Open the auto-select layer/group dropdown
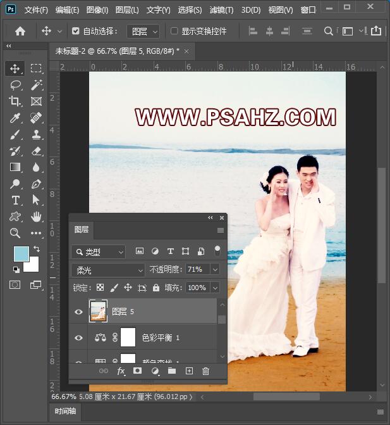Image resolution: width=390 pixels, height=425 pixels. tap(143, 32)
